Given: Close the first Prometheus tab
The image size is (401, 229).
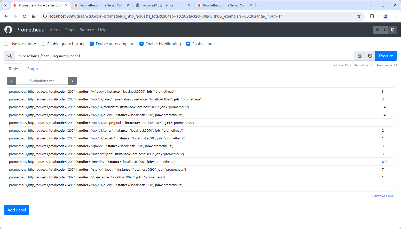Looking at the screenshot, I should coord(66,5).
